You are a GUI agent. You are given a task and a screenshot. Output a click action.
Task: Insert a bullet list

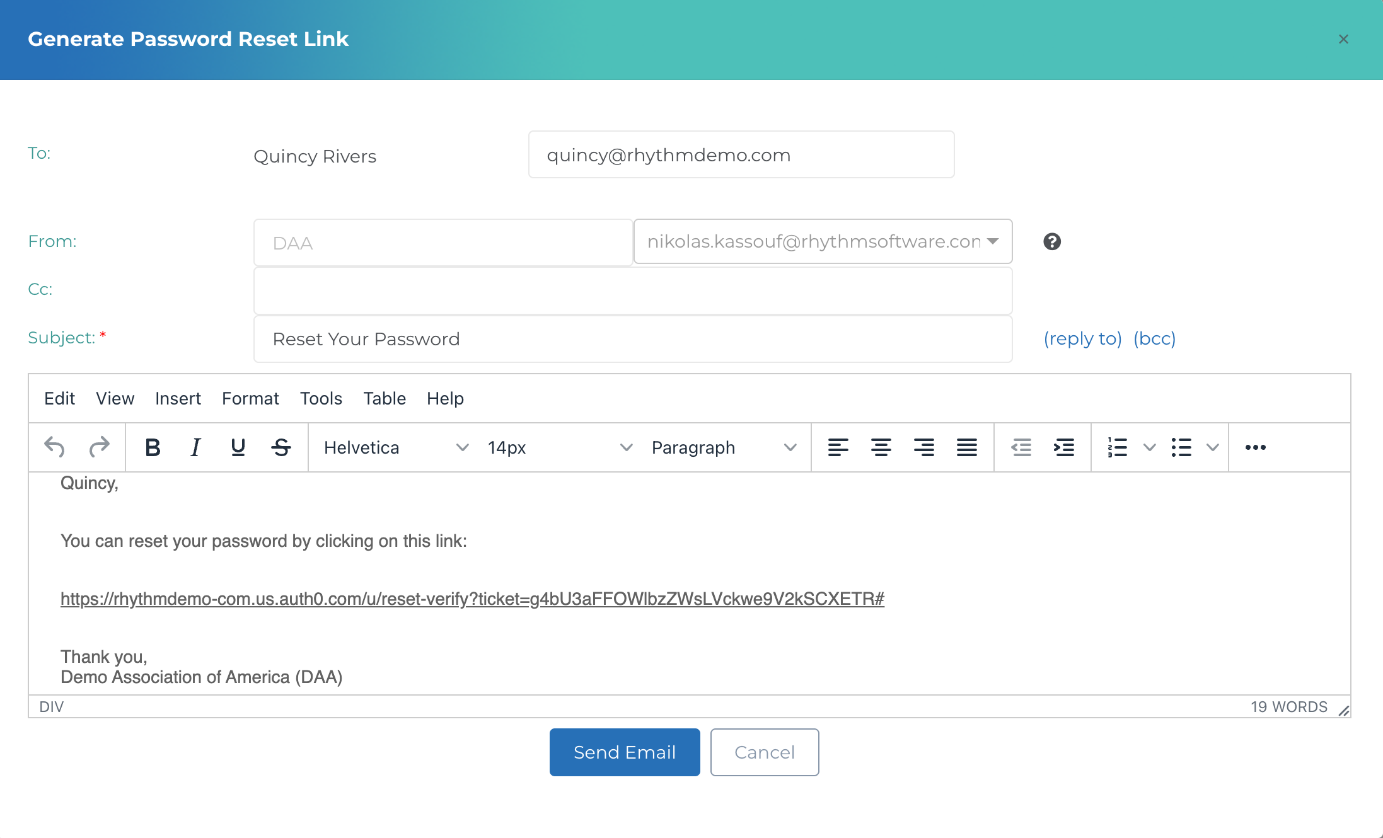(x=1181, y=447)
